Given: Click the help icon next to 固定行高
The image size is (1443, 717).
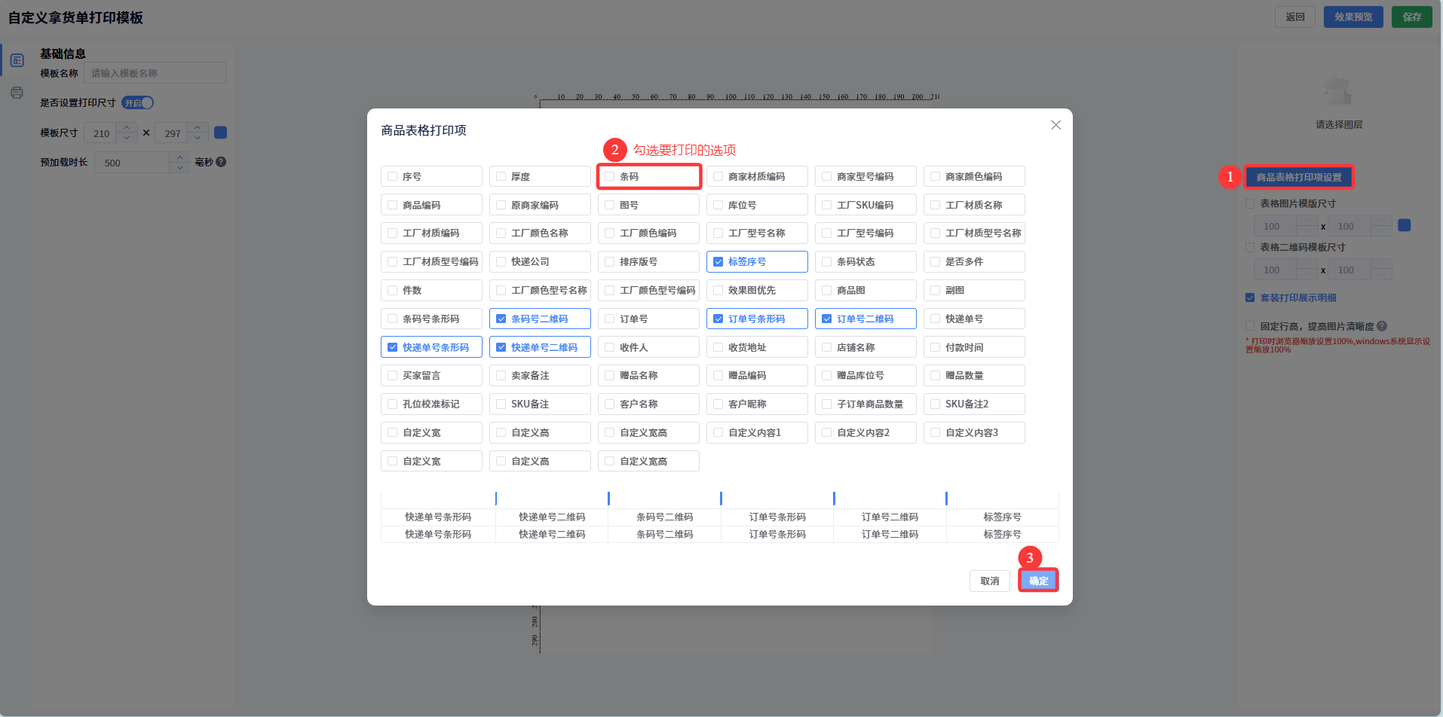Looking at the screenshot, I should coord(1382,326).
